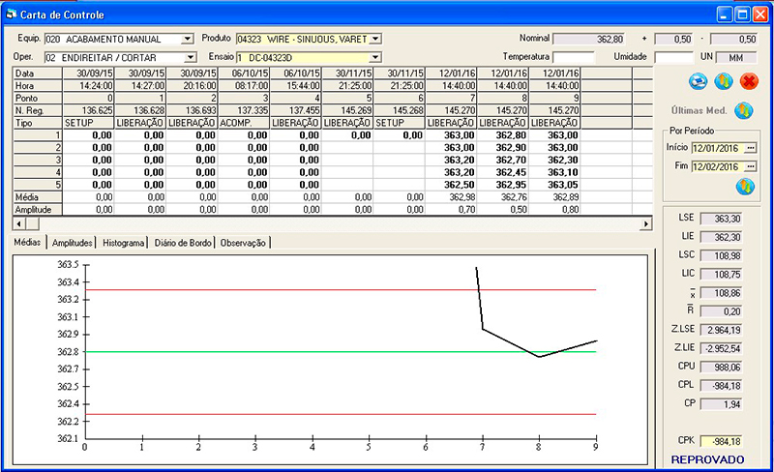Open the Diário de Bordo tab
This screenshot has height=472, width=774.
(x=183, y=243)
